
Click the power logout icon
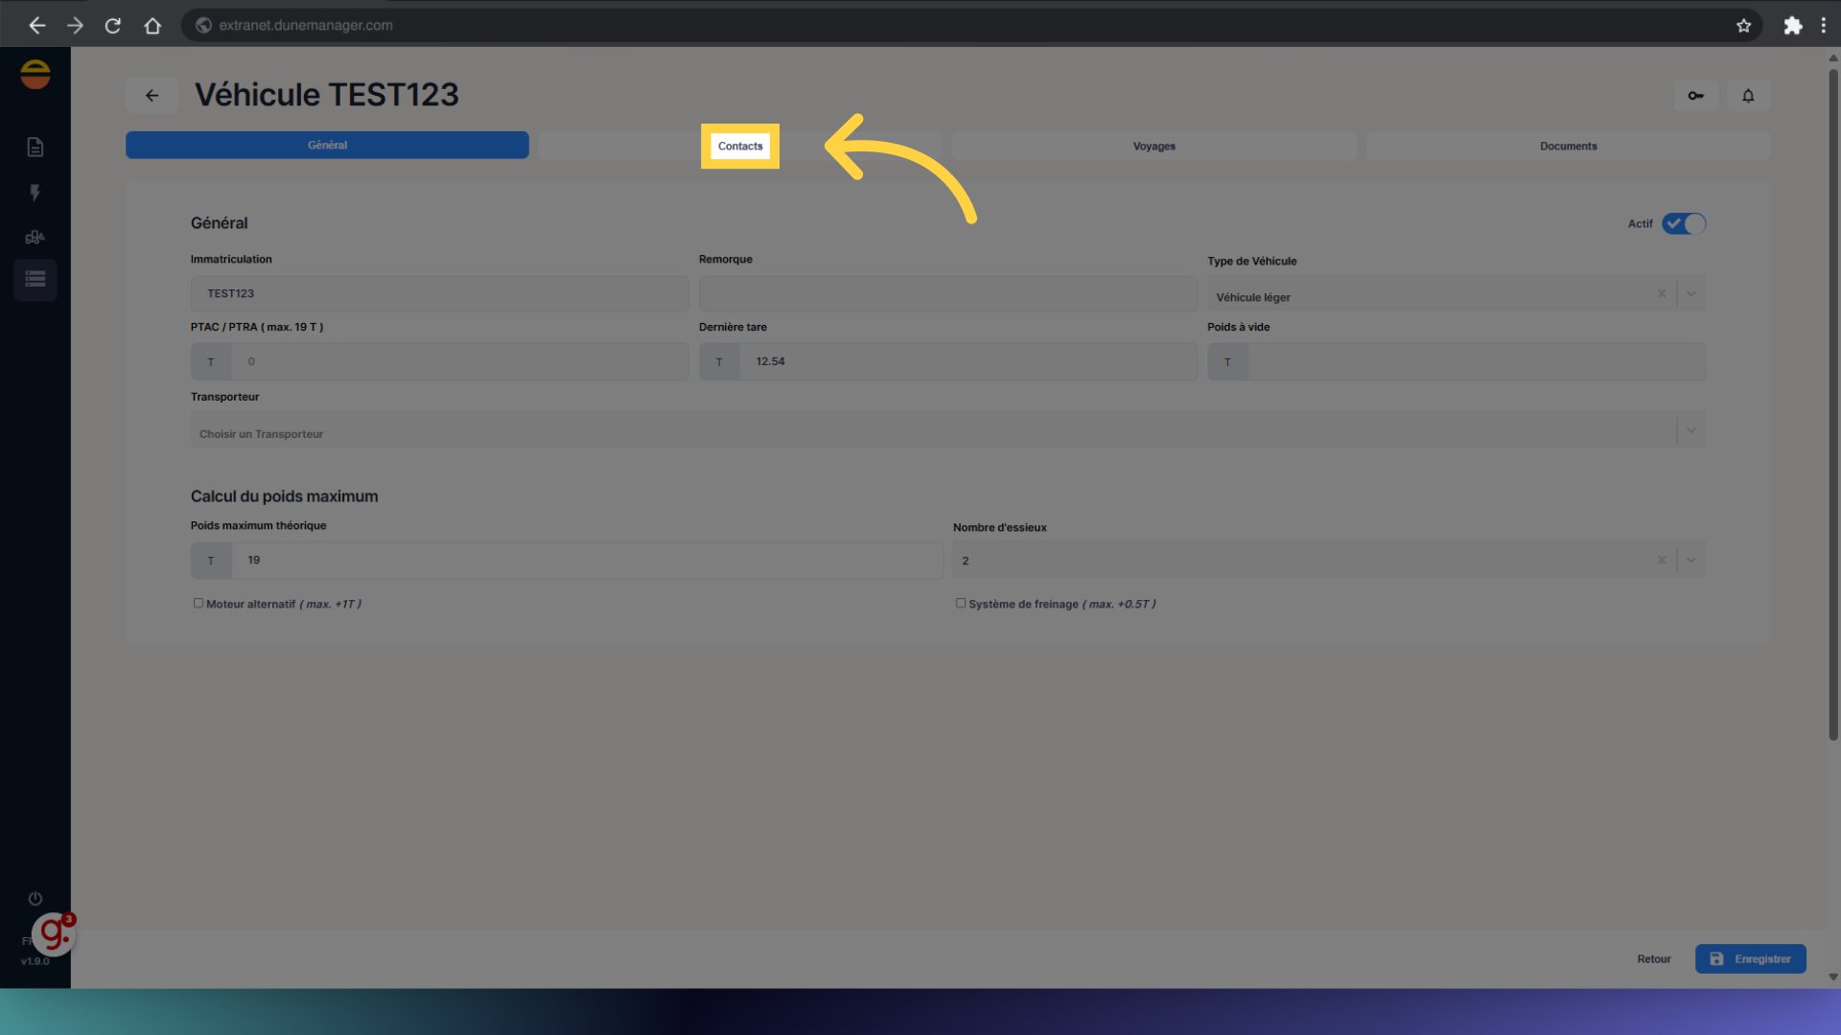tap(35, 898)
